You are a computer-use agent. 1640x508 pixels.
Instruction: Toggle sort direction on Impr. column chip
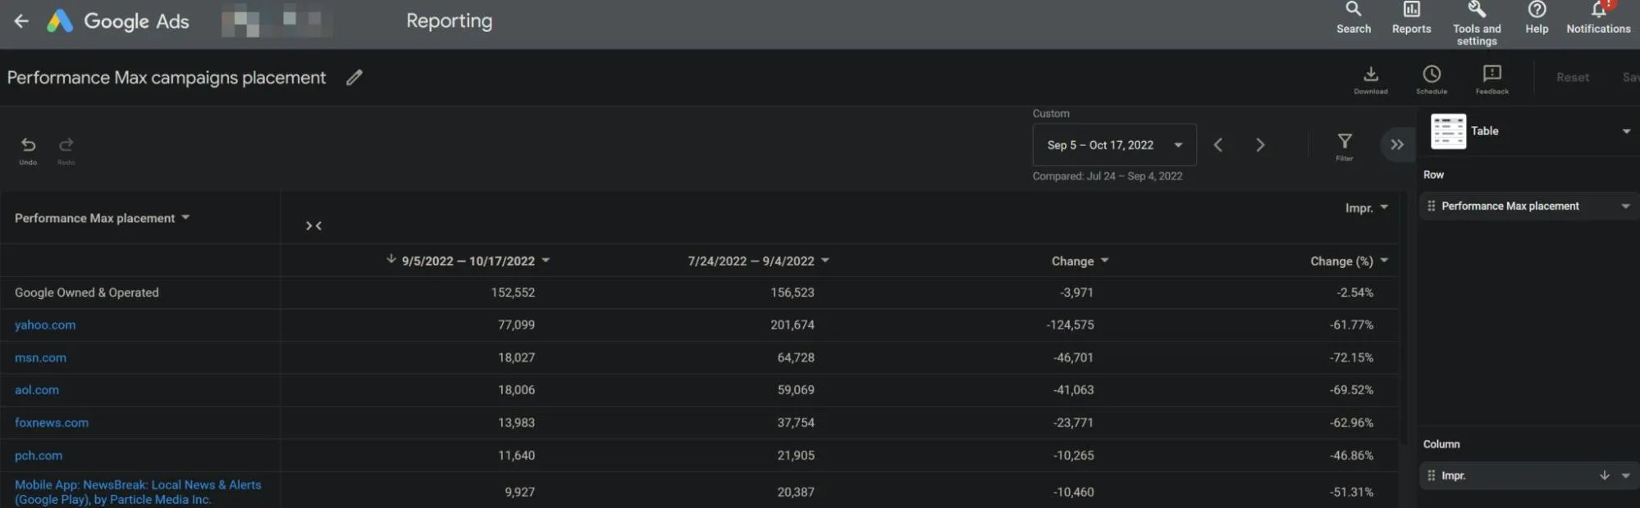(1605, 476)
